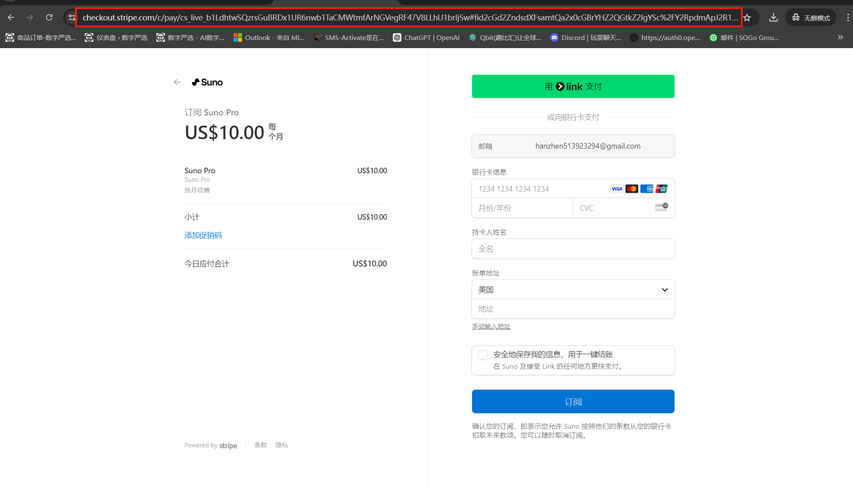853x487 pixels.
Task: Open the auth0.ope bookmark
Action: pyautogui.click(x=665, y=37)
